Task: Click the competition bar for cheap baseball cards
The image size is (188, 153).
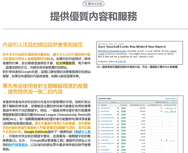Action: tap(123, 127)
